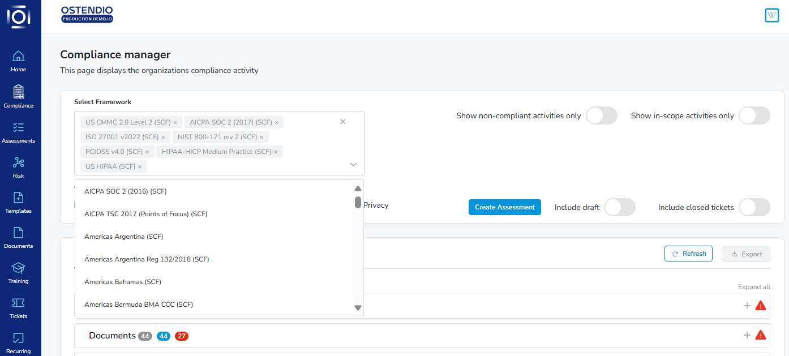Click the Templates sidebar icon
The width and height of the screenshot is (789, 356).
[18, 198]
